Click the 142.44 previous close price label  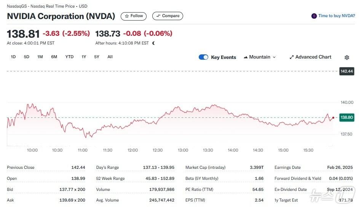click(x=346, y=71)
